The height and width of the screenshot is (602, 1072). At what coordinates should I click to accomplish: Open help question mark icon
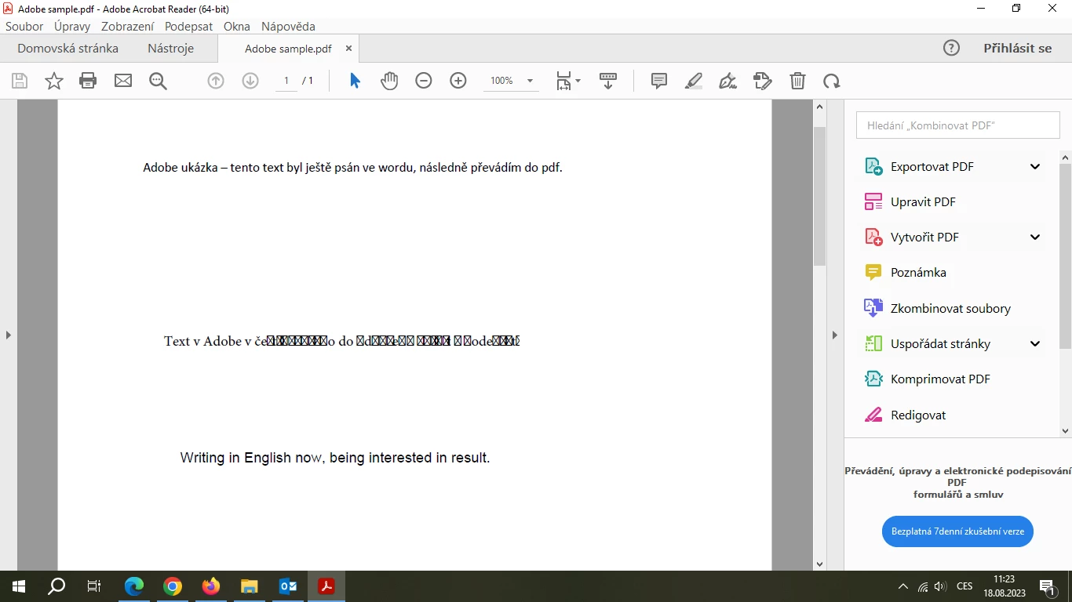pos(951,48)
